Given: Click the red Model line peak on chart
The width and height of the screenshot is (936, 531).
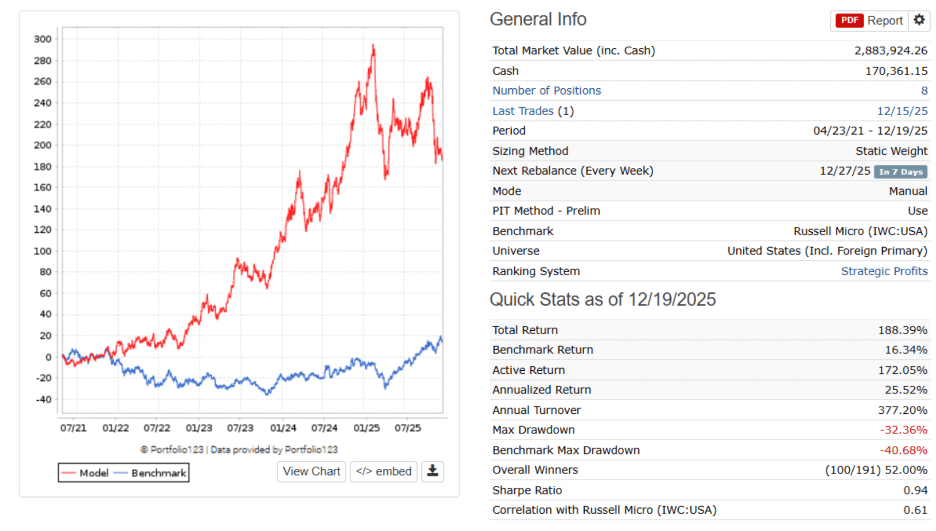Looking at the screenshot, I should 373,47.
